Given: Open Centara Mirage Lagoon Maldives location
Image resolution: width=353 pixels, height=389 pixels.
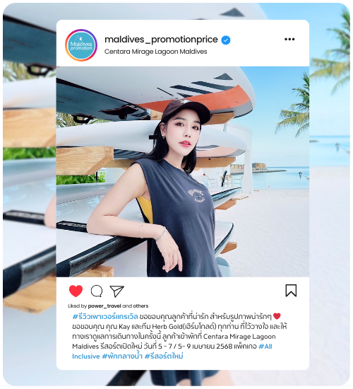Looking at the screenshot, I should click(x=155, y=52).
